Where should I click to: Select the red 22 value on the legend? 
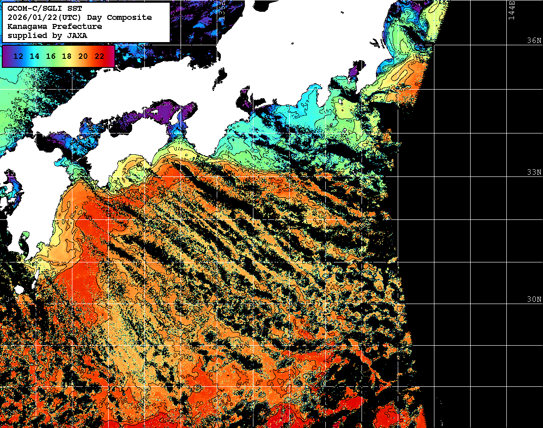point(99,56)
